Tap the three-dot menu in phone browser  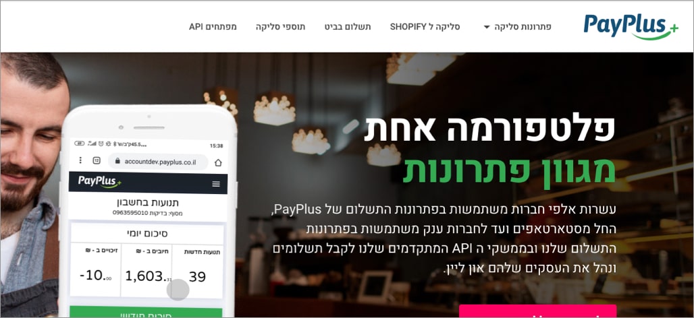[x=80, y=160]
